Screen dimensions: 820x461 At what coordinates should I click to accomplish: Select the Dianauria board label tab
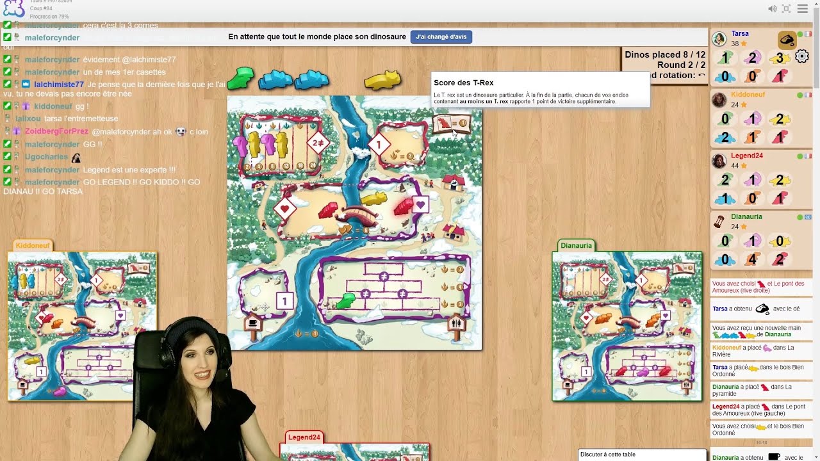(576, 245)
